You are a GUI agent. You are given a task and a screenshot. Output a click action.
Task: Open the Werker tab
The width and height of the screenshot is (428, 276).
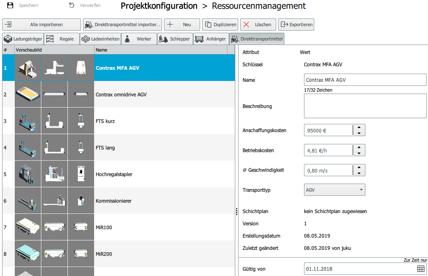[x=139, y=39]
